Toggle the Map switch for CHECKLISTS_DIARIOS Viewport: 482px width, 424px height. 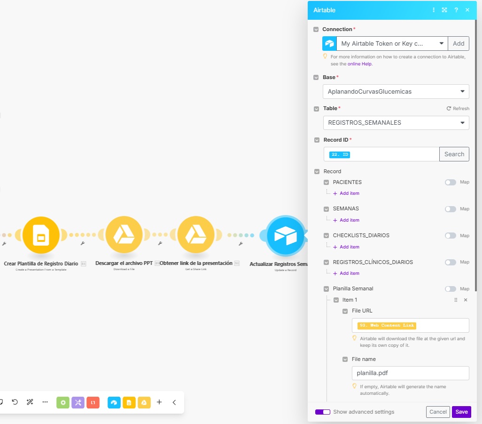tap(451, 236)
